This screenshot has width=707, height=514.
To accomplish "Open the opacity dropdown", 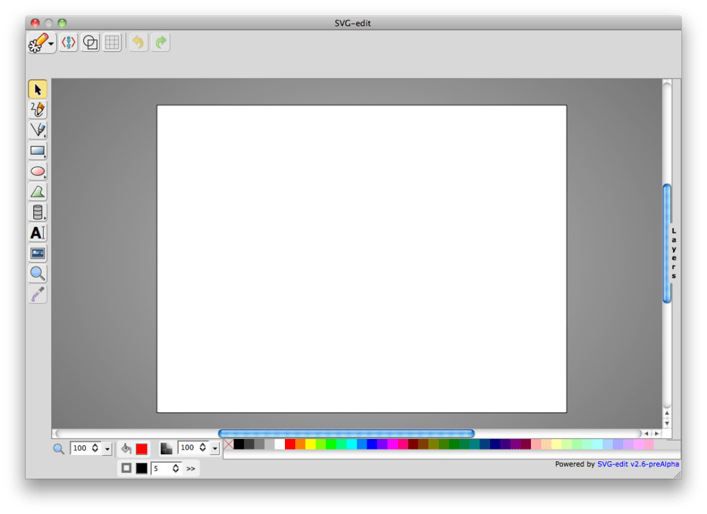I will (x=215, y=448).
